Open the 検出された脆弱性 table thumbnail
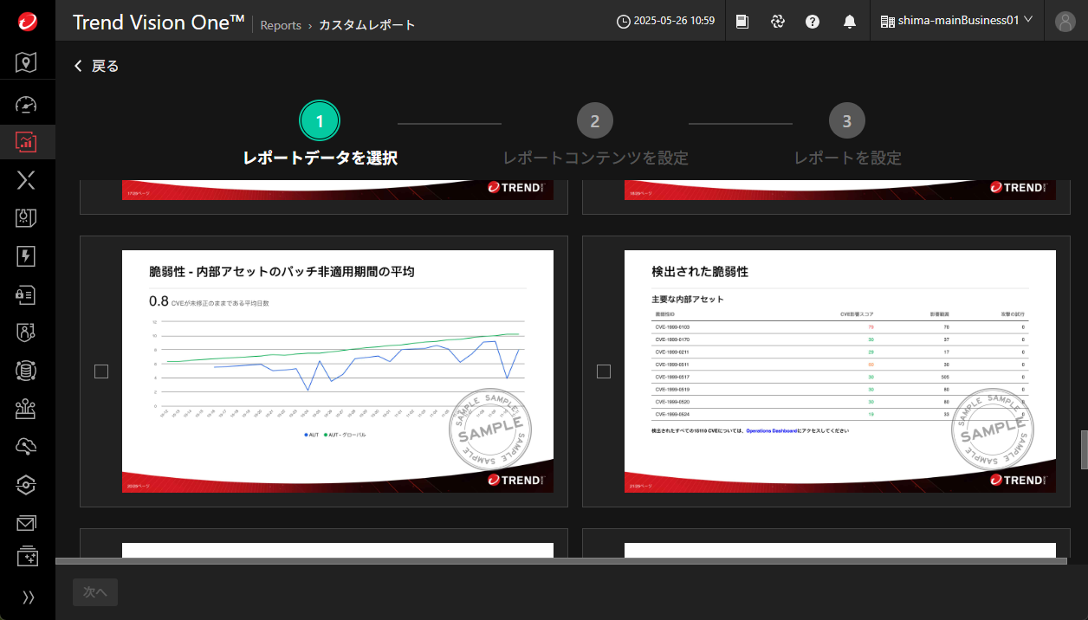This screenshot has width=1088, height=620. coord(840,371)
